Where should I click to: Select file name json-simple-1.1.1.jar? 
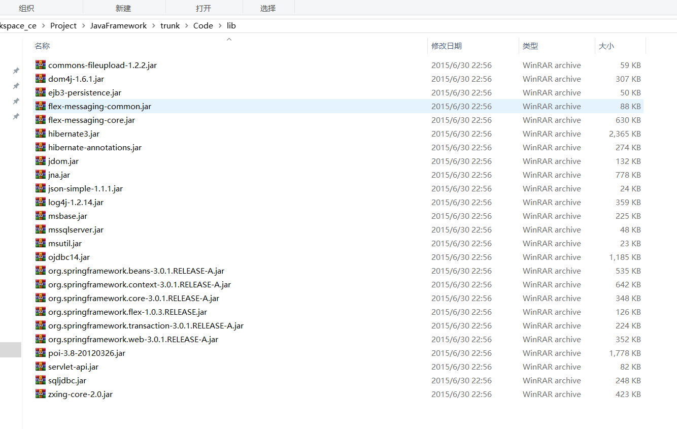click(x=86, y=188)
